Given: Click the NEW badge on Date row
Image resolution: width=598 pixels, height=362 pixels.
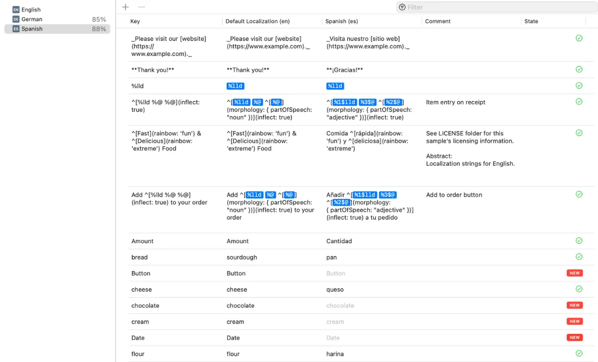Looking at the screenshot, I should 575,338.
